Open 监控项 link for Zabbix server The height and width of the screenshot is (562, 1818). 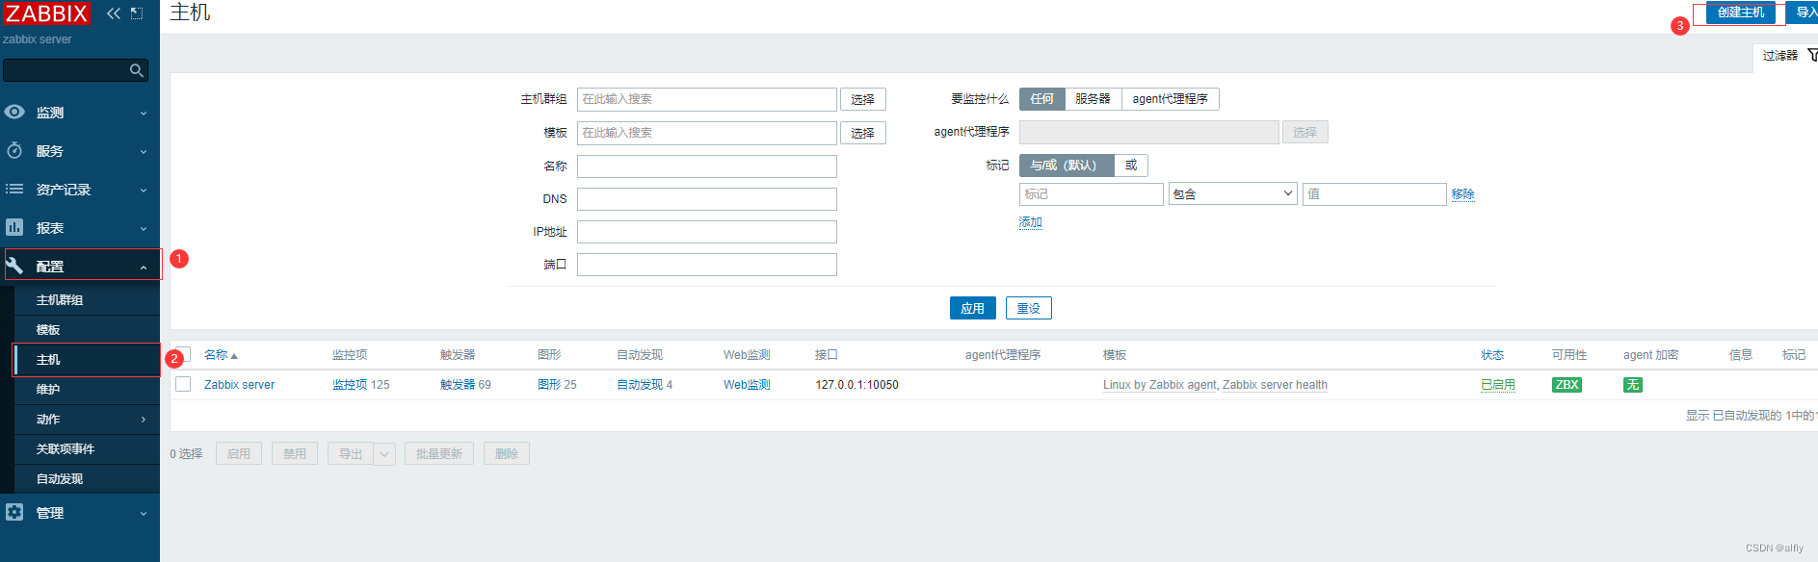tap(350, 385)
